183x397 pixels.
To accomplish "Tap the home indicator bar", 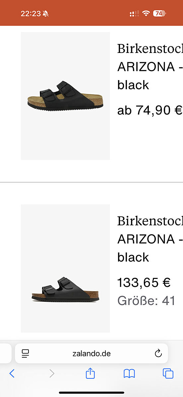I will (x=91, y=393).
